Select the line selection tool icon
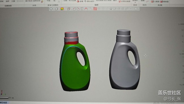 click(x=91, y=9)
